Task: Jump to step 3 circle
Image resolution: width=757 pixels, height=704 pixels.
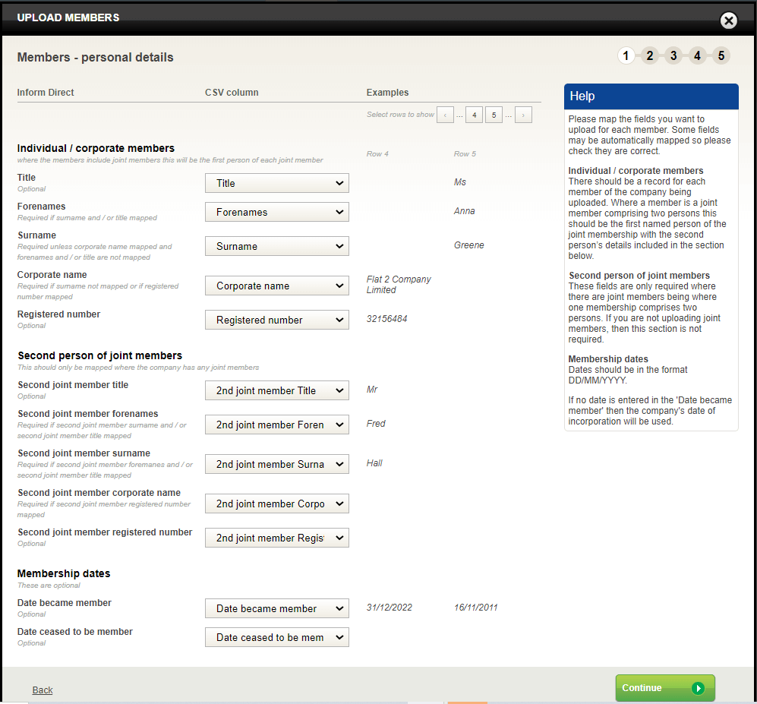Action: pos(673,55)
